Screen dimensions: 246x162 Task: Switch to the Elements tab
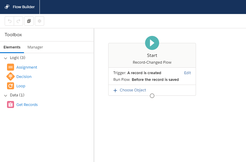click(x=12, y=47)
